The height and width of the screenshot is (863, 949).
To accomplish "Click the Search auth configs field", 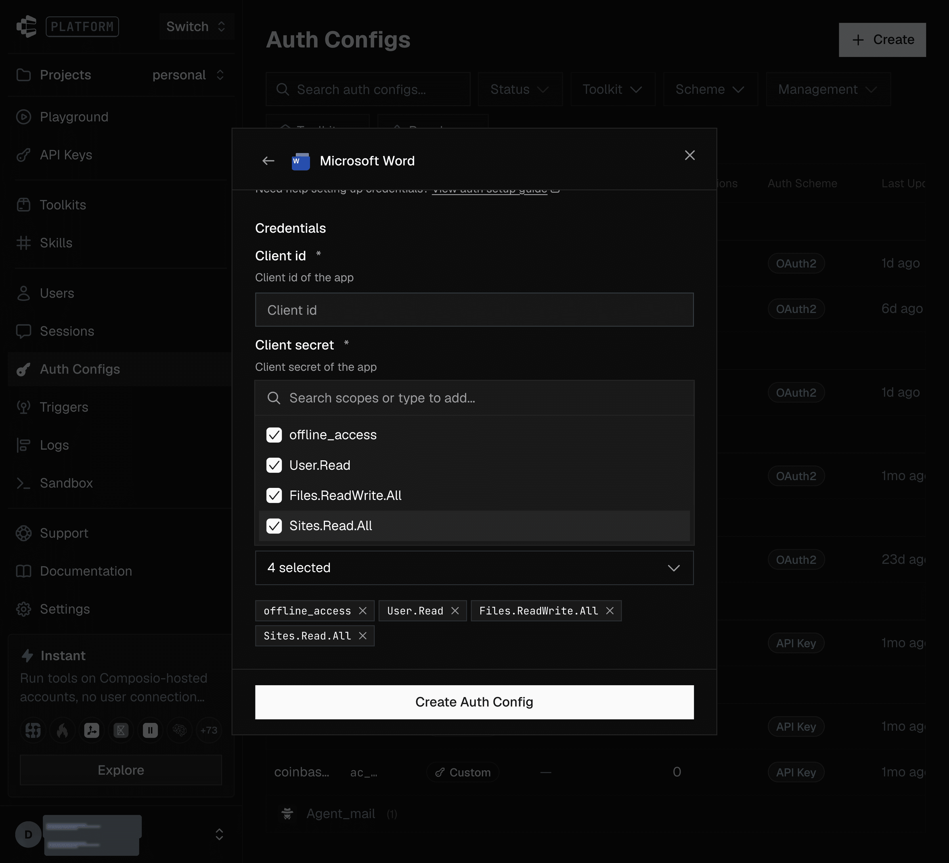I will click(368, 89).
